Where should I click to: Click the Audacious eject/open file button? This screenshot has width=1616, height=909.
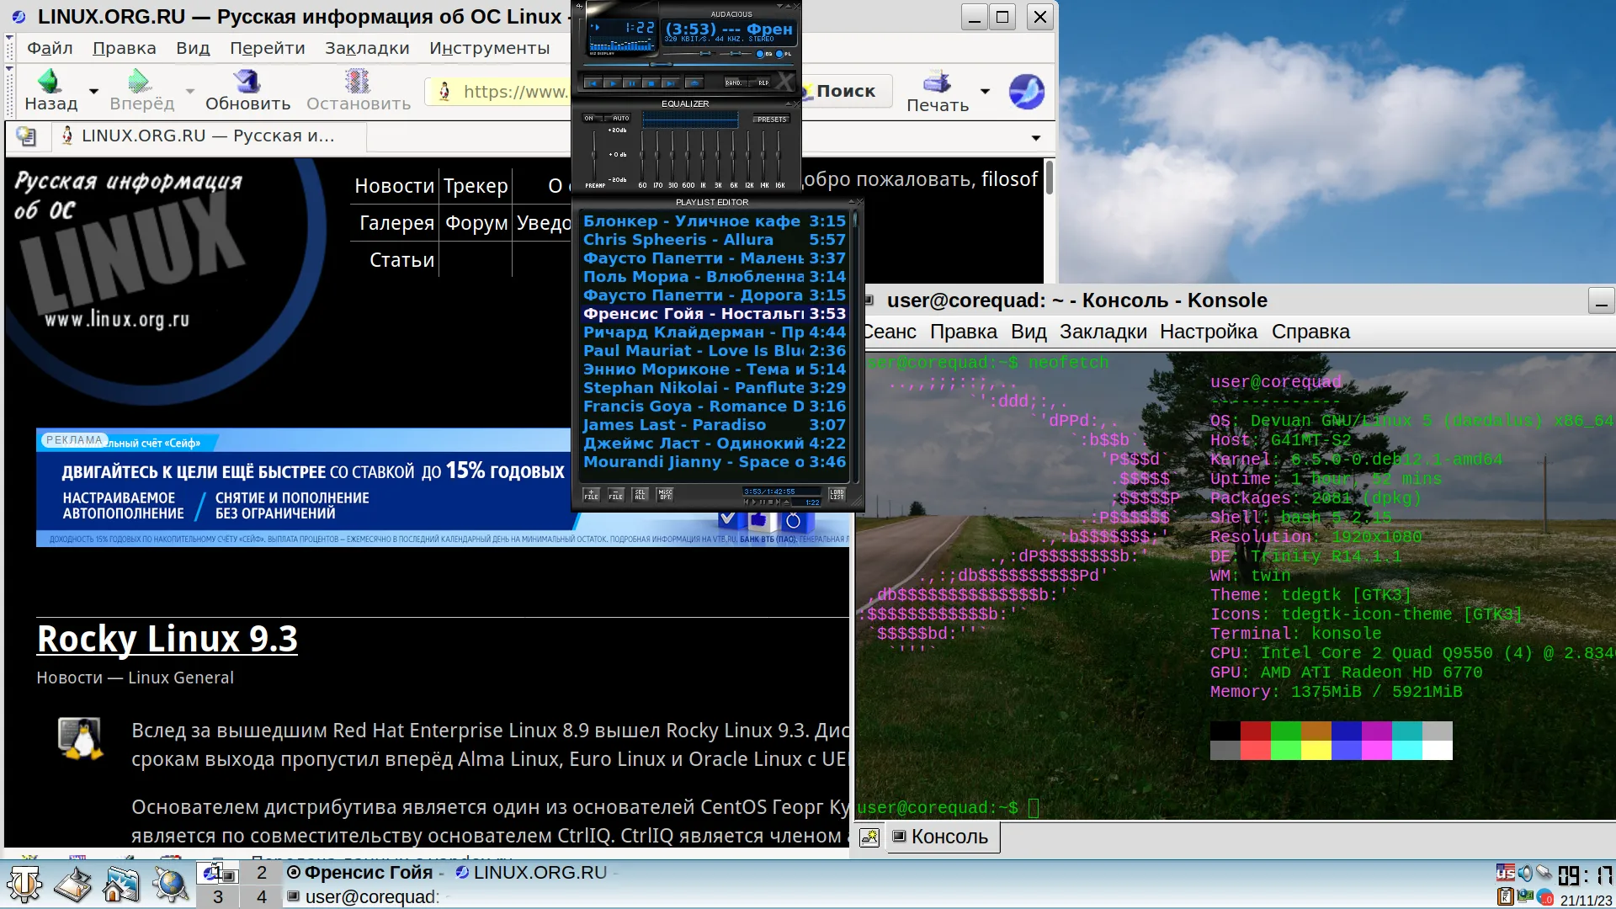pyautogui.click(x=694, y=83)
